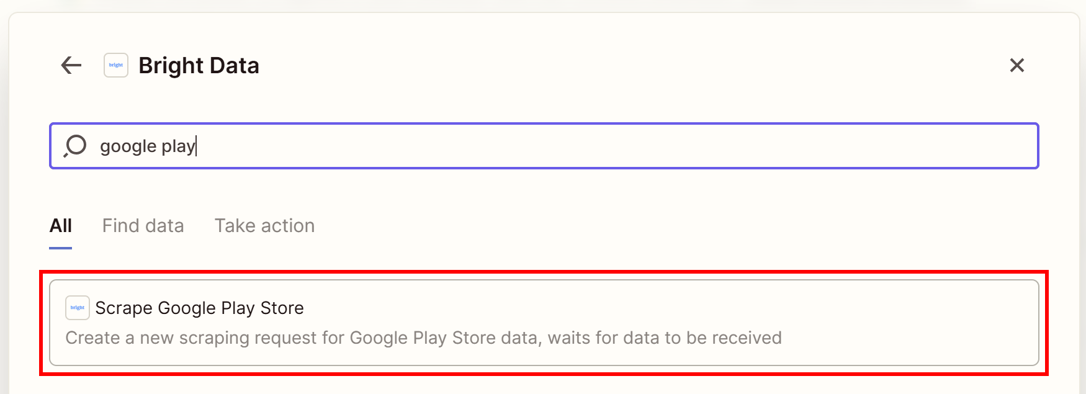The image size is (1086, 394).
Task: Click the scraping request description text
Action: [424, 338]
